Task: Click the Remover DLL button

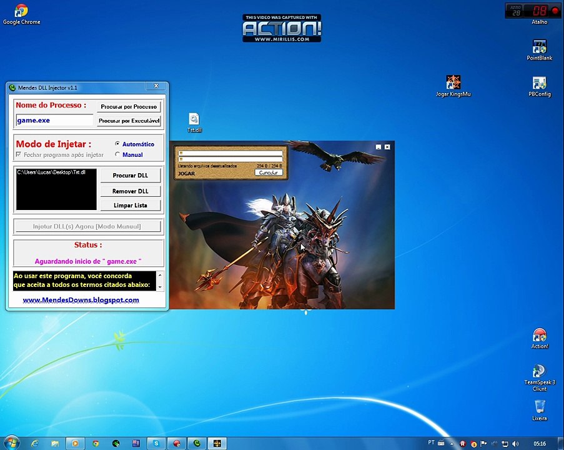Action: (x=130, y=191)
